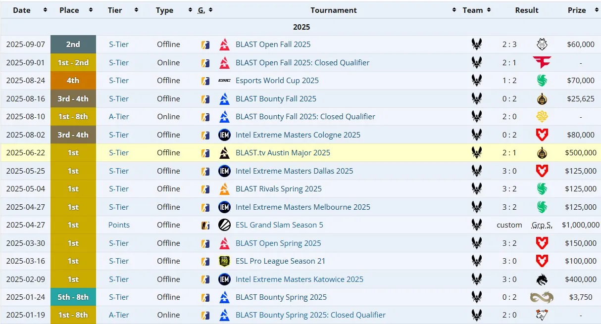Open BLAST Bounty Spring 2025 link

[281, 297]
